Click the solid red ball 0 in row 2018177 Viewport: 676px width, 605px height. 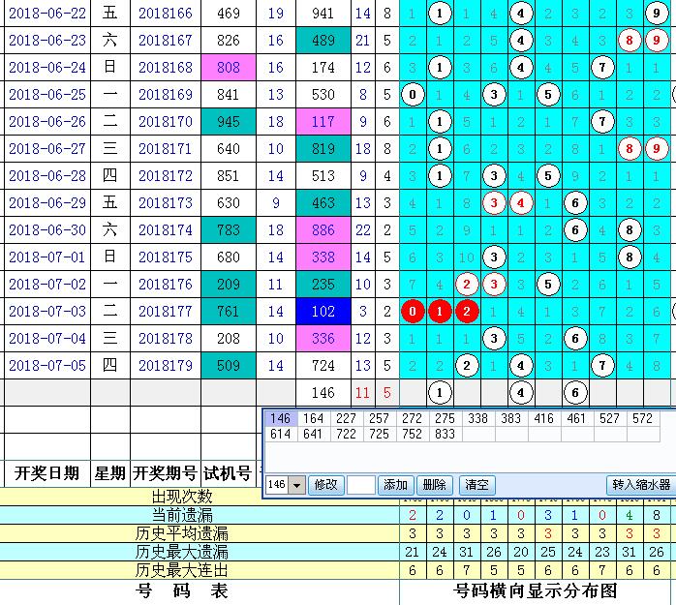(x=414, y=312)
